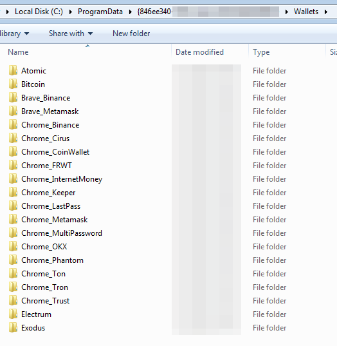Select the Bitcoin folder name
The height and width of the screenshot is (346, 337).
click(33, 84)
